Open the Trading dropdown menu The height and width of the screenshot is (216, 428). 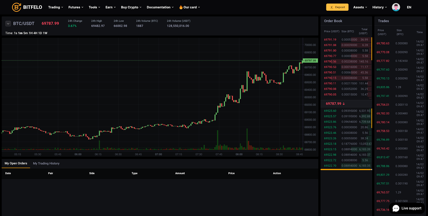pyautogui.click(x=55, y=7)
